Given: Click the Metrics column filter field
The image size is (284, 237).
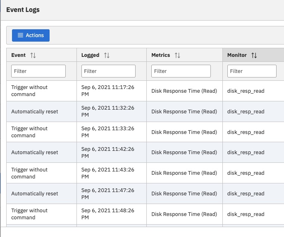Looking at the screenshot, I should coord(181,71).
